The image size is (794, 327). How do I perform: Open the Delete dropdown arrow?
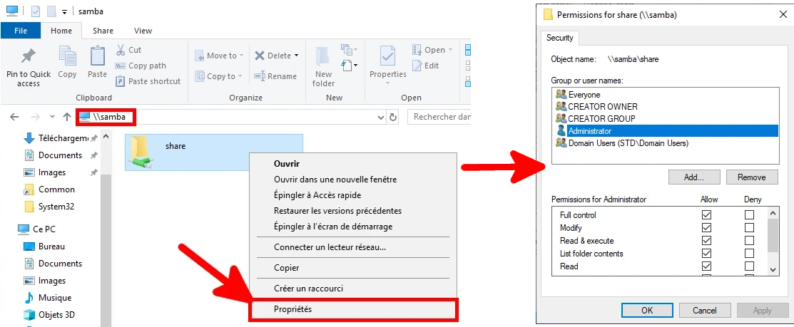pyautogui.click(x=296, y=56)
